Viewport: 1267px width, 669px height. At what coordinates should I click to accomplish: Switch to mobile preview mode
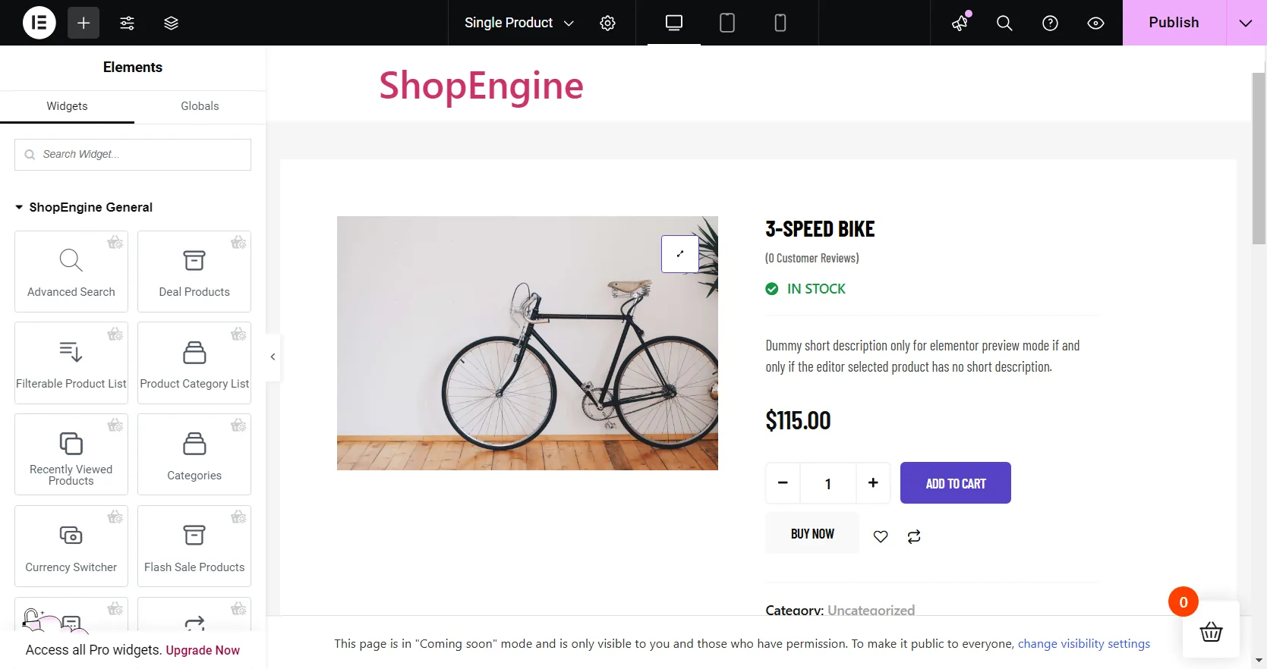coord(780,23)
